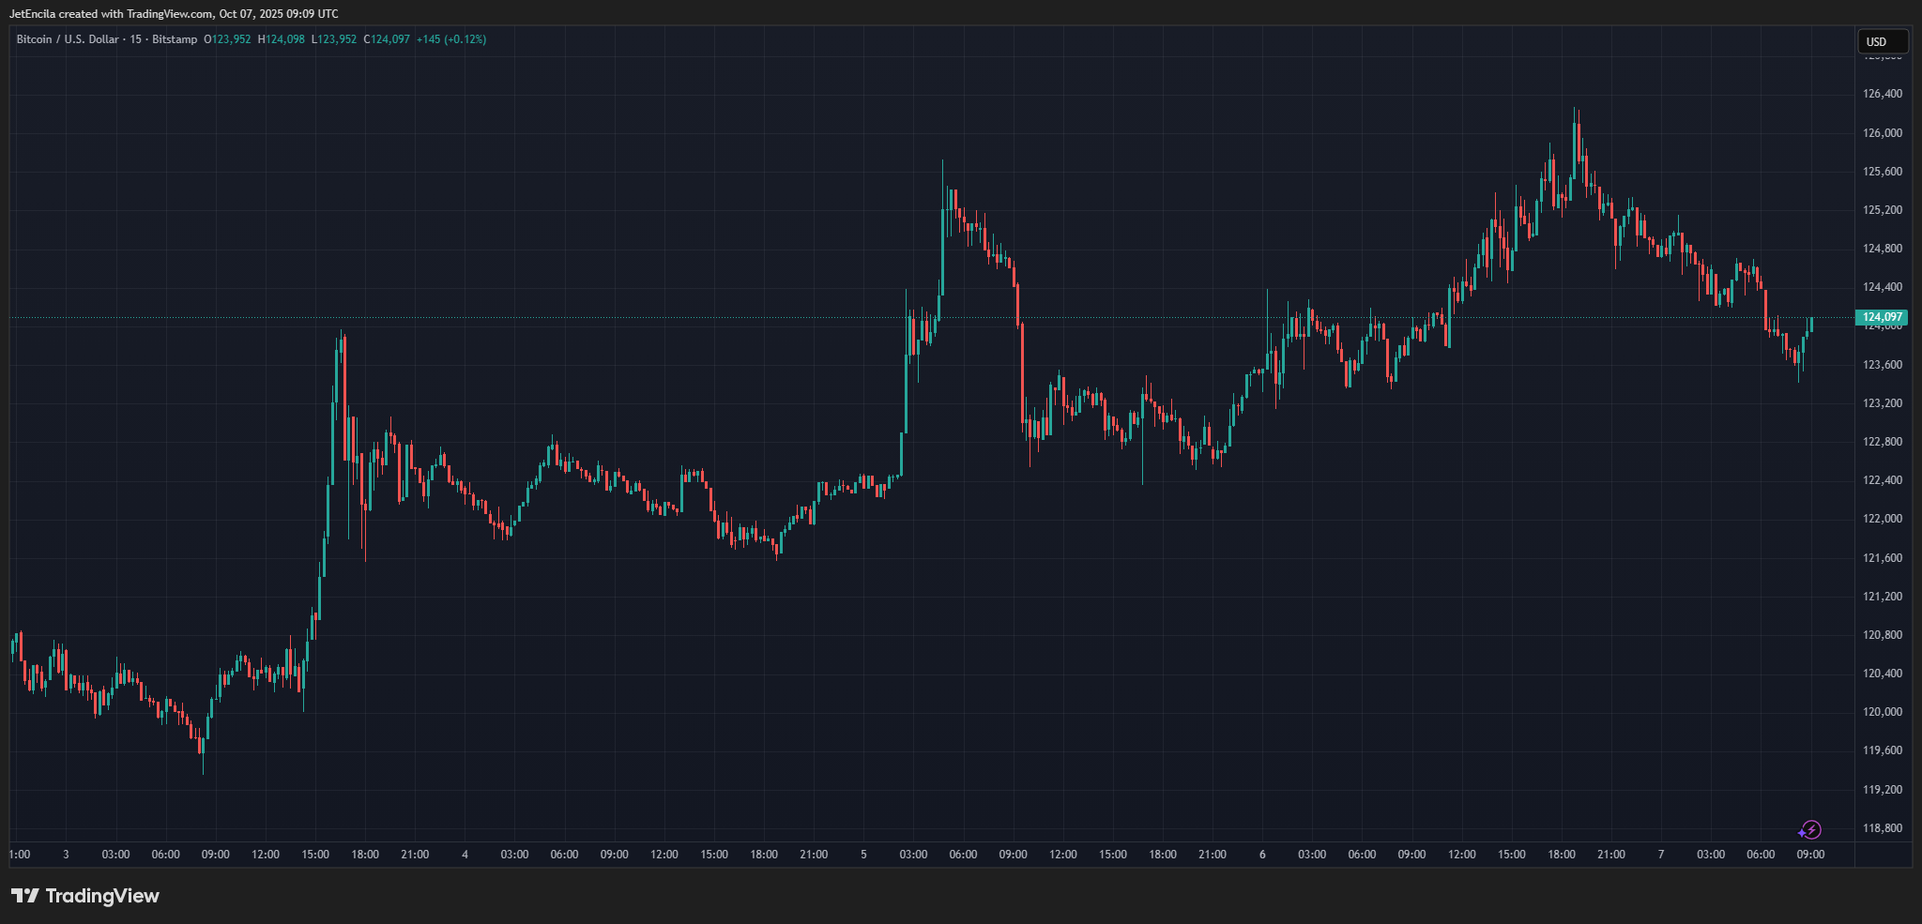Open the USD currency selector
1922x924 pixels.
(x=1882, y=41)
